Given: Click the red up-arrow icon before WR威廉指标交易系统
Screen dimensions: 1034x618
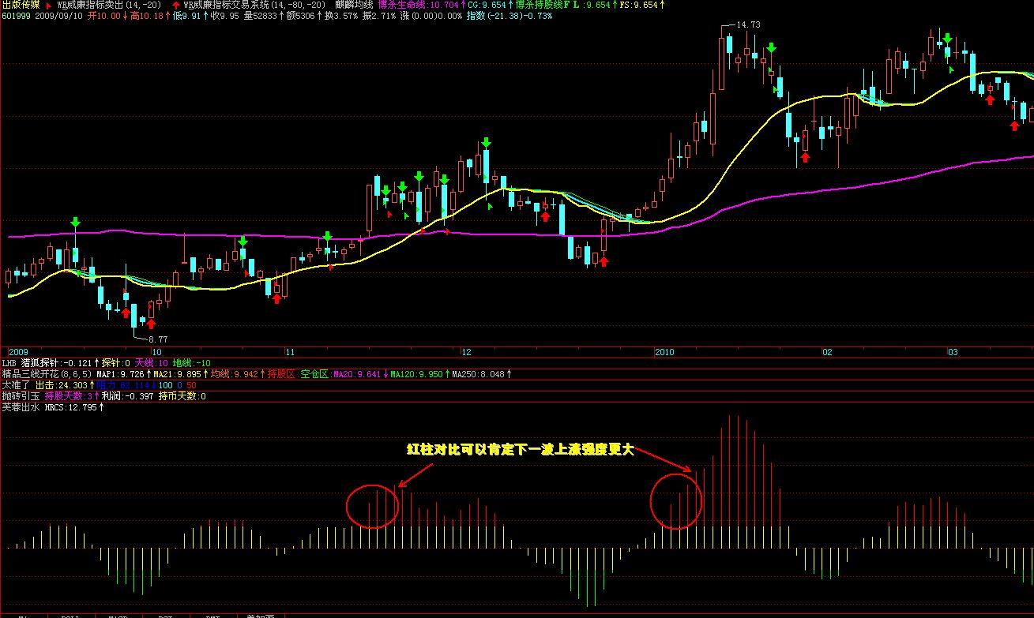Looking at the screenshot, I should [x=175, y=5].
